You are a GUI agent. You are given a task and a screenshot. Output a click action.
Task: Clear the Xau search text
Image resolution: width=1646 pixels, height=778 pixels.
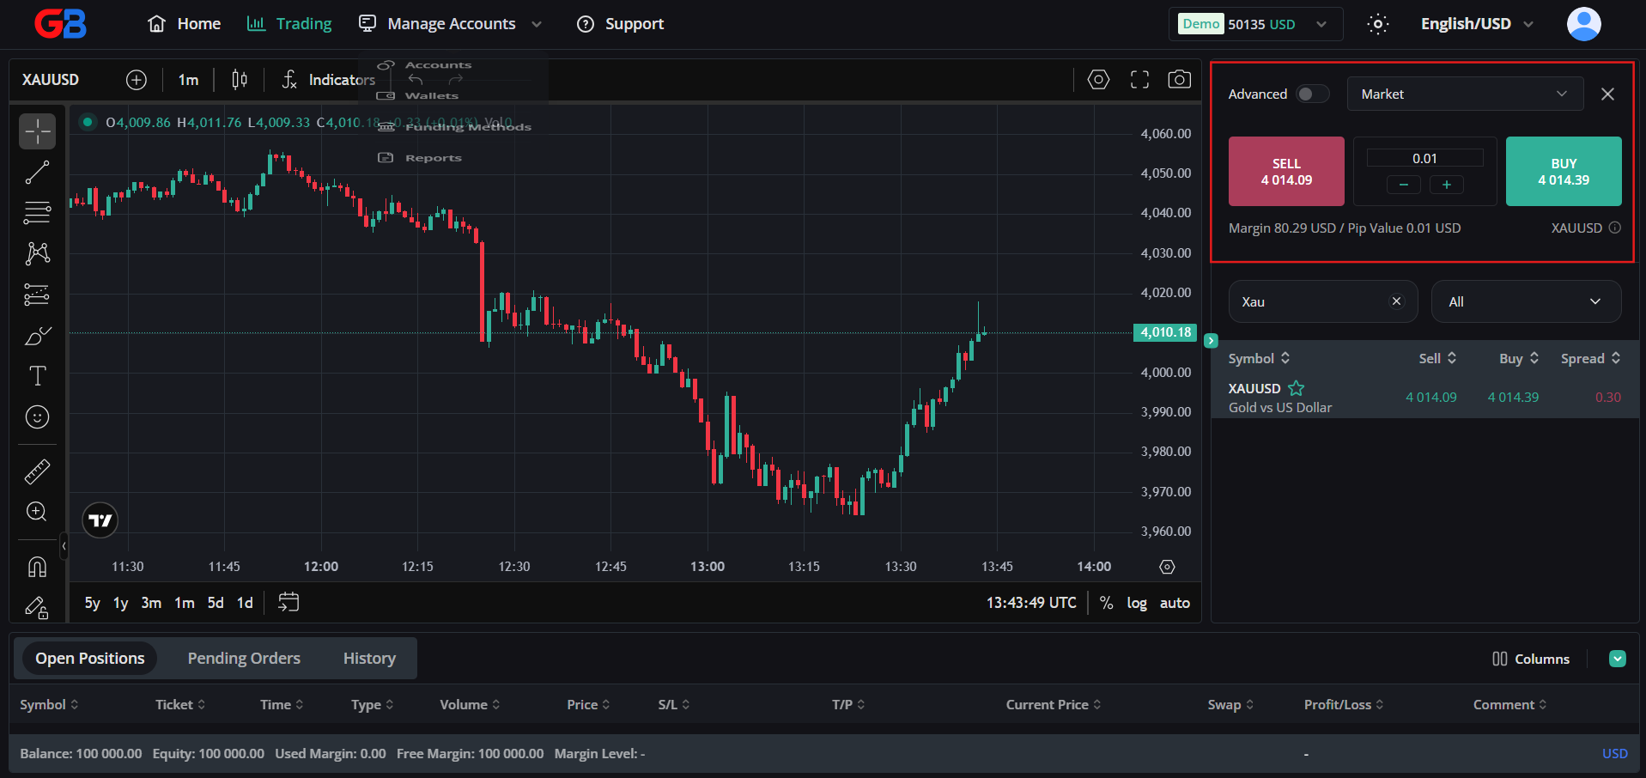[x=1396, y=301]
